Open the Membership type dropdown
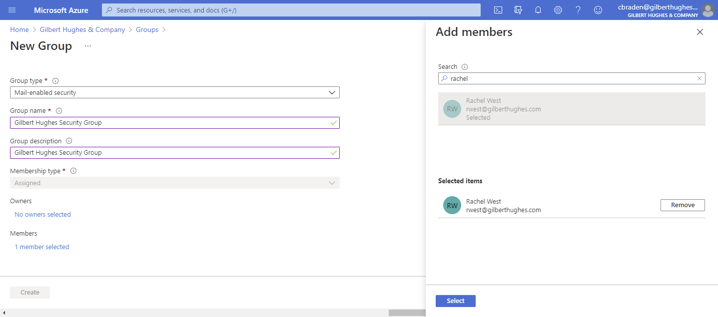 point(175,183)
